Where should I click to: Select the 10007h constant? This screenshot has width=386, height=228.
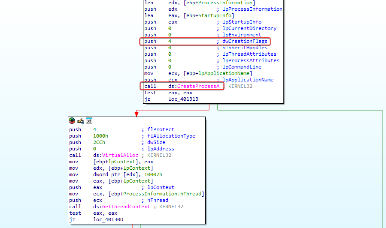[153, 174]
